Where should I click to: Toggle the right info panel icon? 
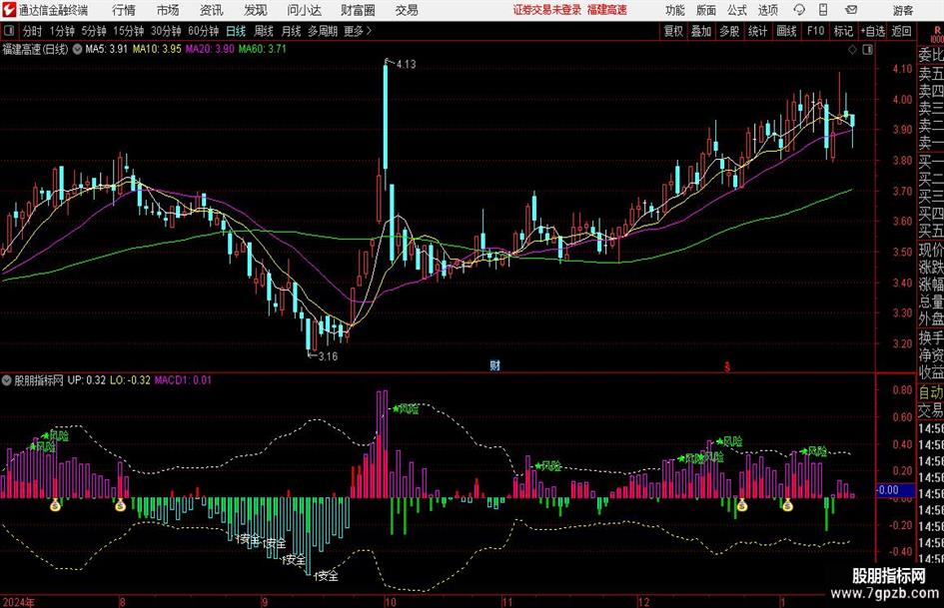pyautogui.click(x=867, y=49)
